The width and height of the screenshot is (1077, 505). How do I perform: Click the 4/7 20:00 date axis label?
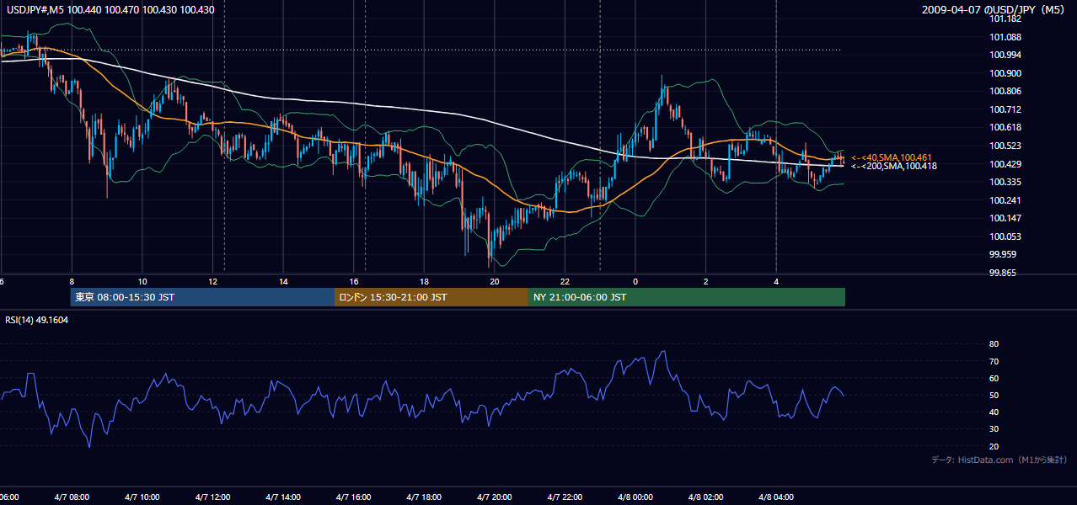click(x=495, y=497)
